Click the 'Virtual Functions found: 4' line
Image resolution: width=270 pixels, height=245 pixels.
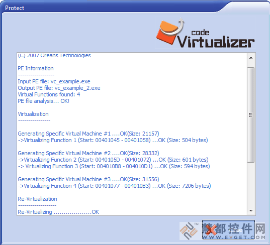pos(49,94)
